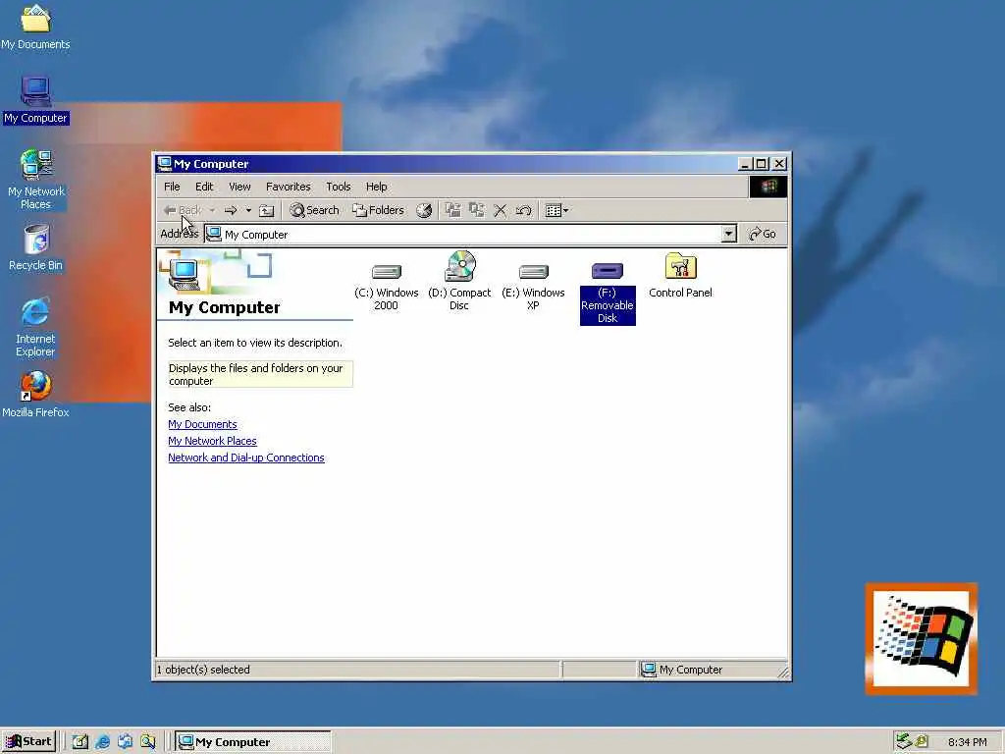Click the Undo toolbar icon
1005x754 pixels.
click(x=523, y=210)
